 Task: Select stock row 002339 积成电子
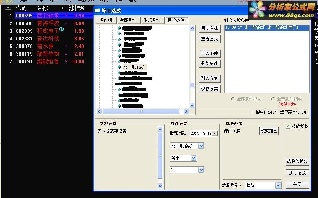pos(47,31)
